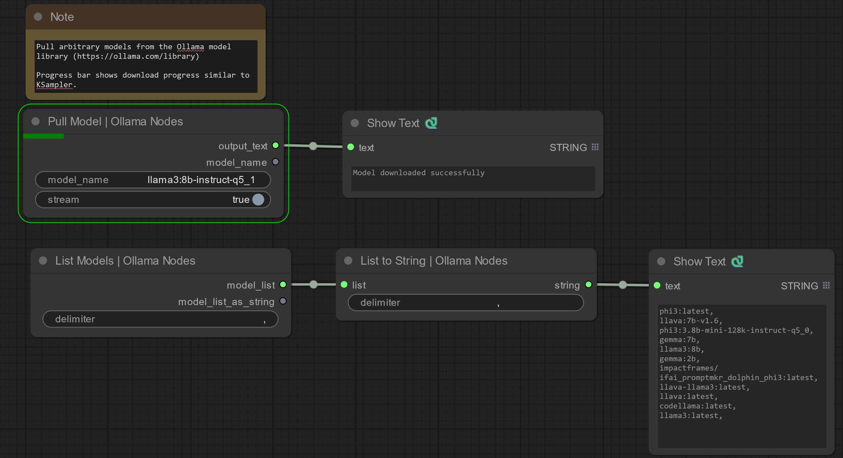
Task: Click the List Models | Ollama Nodes title
Action: [125, 261]
